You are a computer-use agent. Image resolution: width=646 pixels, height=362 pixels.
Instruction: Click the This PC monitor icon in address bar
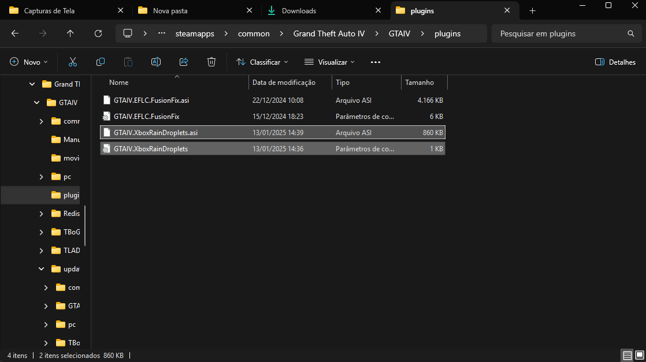point(128,33)
